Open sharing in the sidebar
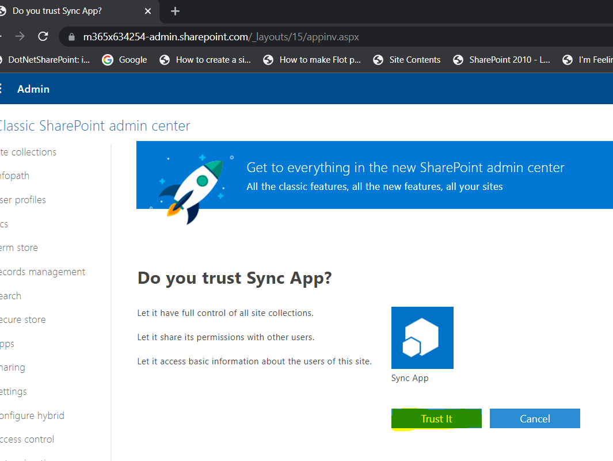This screenshot has height=461, width=613. pos(13,368)
